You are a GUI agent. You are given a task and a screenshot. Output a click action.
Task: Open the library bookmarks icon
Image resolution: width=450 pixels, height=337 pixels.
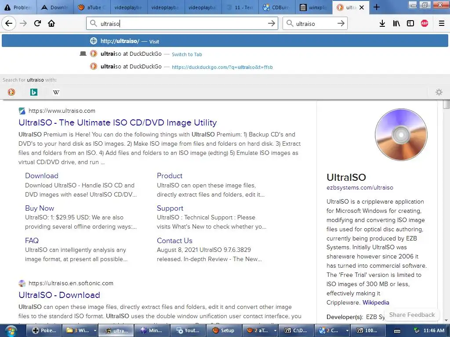coord(396,23)
